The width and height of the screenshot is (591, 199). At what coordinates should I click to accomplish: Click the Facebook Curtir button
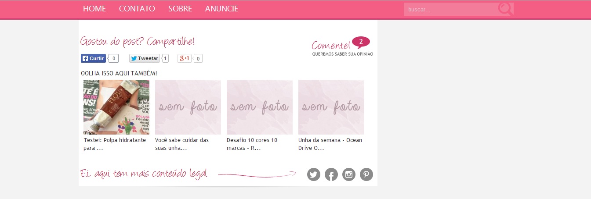(x=93, y=58)
